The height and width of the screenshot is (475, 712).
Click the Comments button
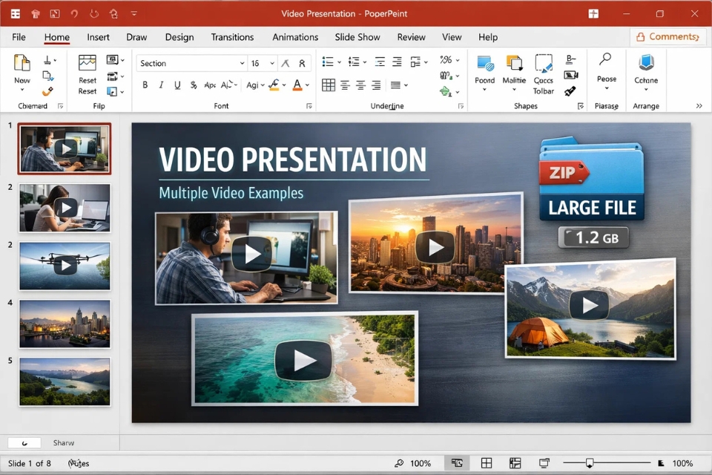[667, 36]
